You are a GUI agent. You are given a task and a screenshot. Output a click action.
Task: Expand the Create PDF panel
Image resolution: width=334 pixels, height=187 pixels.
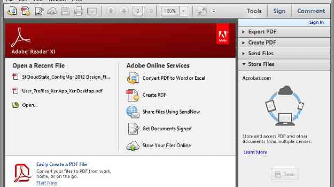284,43
